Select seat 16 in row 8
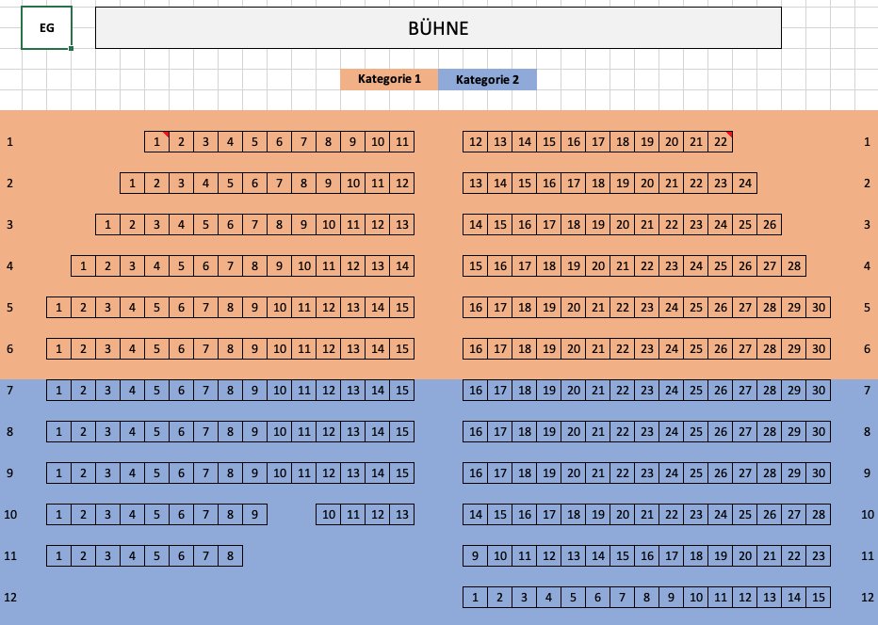This screenshot has width=878, height=625. (476, 432)
